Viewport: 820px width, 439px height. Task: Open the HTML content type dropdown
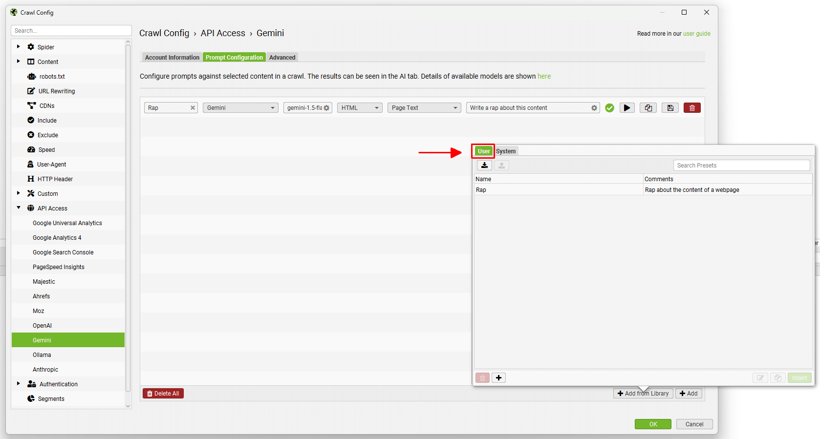click(360, 108)
